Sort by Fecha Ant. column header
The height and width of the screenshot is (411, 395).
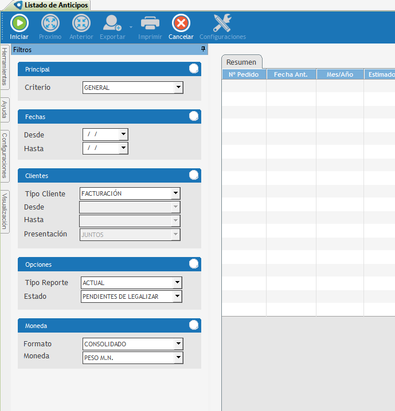(x=291, y=74)
